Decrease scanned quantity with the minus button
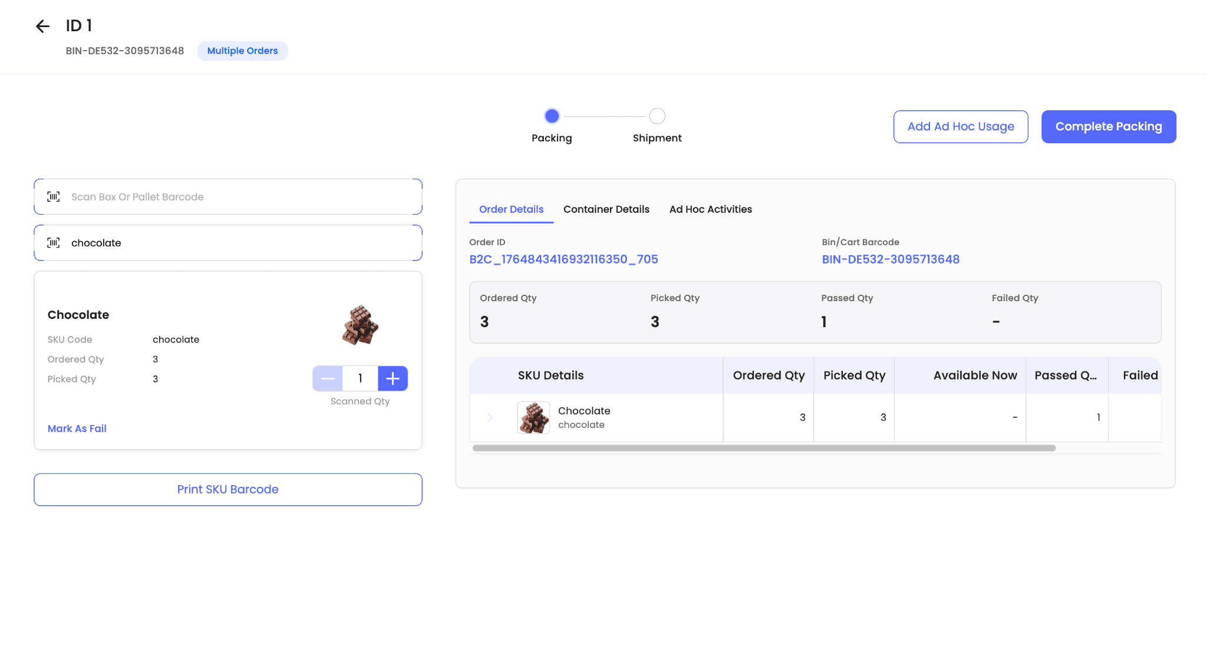The height and width of the screenshot is (659, 1207). [x=328, y=378]
